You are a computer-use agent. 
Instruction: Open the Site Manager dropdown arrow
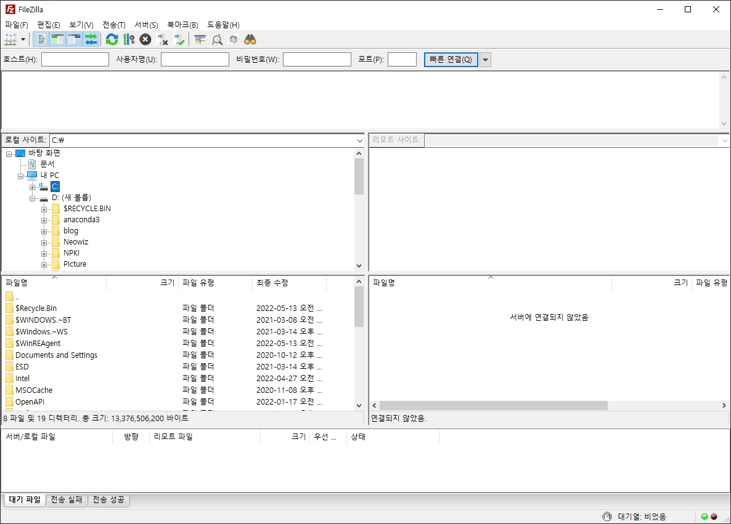pos(23,39)
